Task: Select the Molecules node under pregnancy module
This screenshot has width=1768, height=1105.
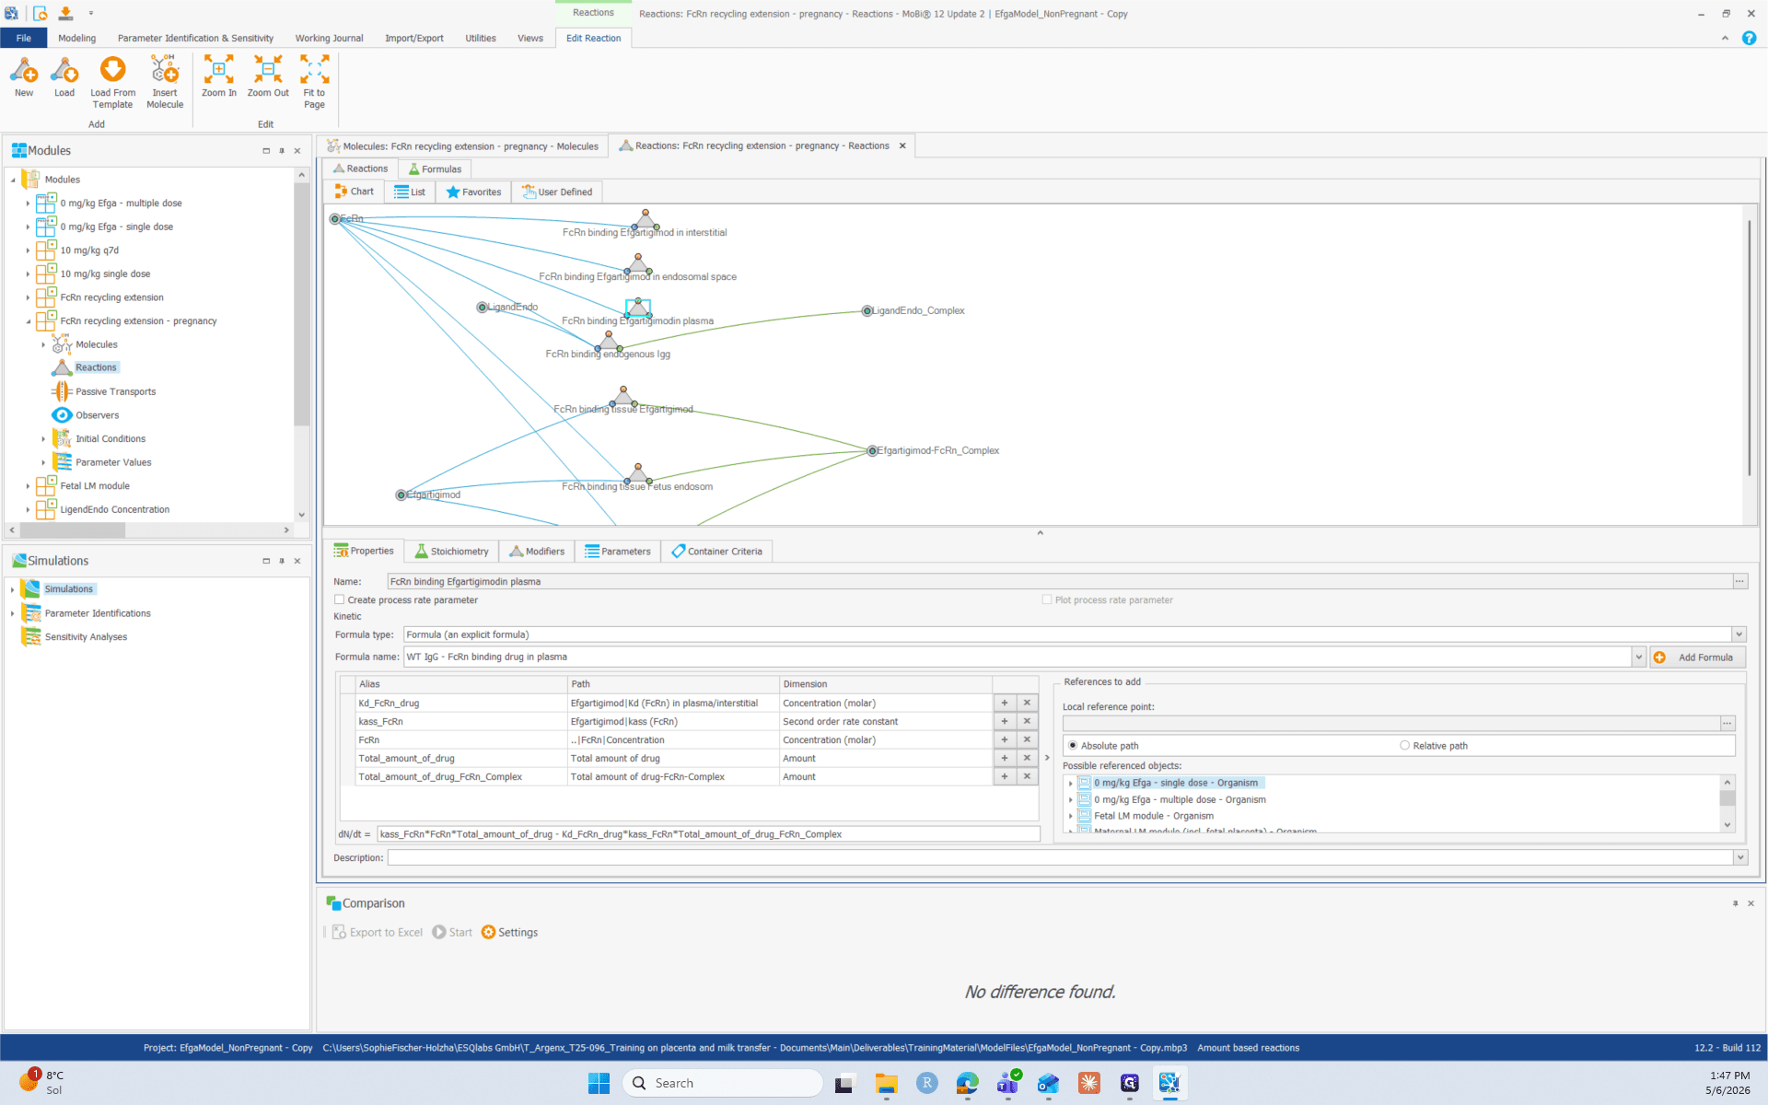Action: (97, 344)
